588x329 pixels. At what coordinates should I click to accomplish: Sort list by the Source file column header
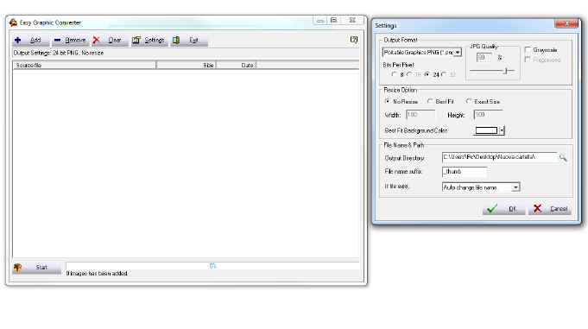click(x=85, y=66)
